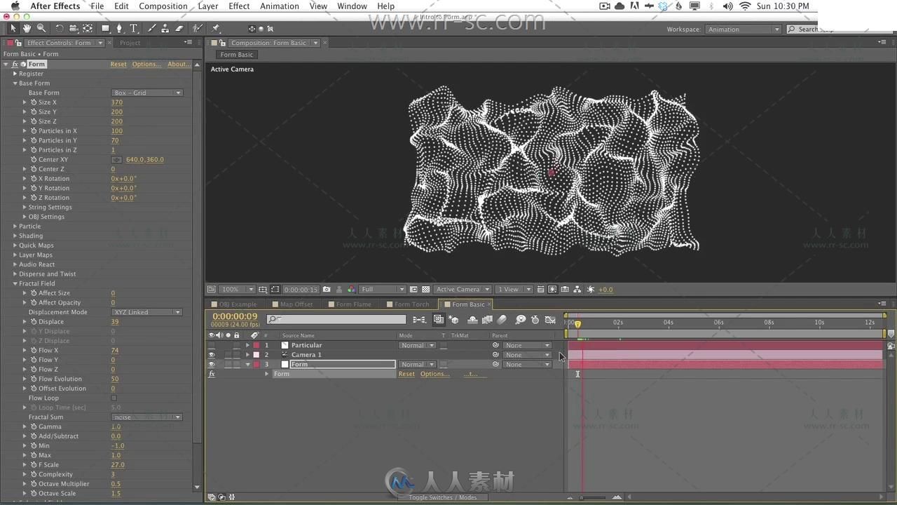The image size is (897, 505).
Task: Click Options... in the timeline Form row
Action: pyautogui.click(x=434, y=374)
